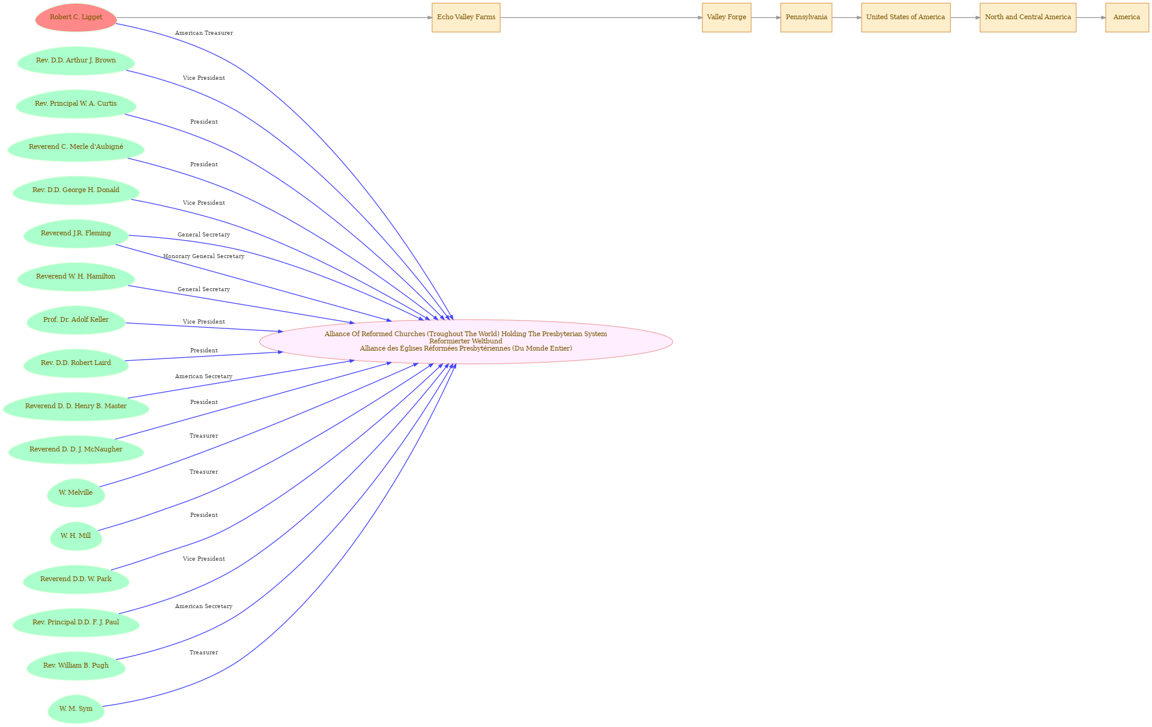The image size is (1152, 727).
Task: Click the Pennsylvania box
Action: pos(806,17)
